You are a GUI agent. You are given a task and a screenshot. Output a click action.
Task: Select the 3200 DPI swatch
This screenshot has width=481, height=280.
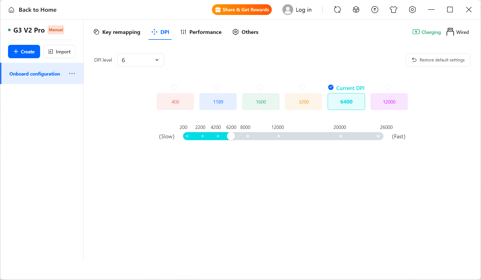point(304,101)
